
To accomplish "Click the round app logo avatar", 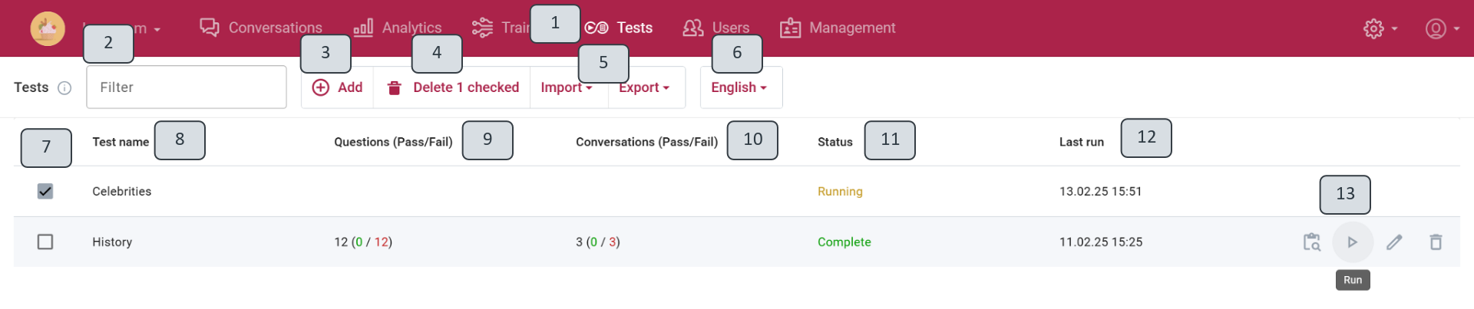I will (x=48, y=28).
